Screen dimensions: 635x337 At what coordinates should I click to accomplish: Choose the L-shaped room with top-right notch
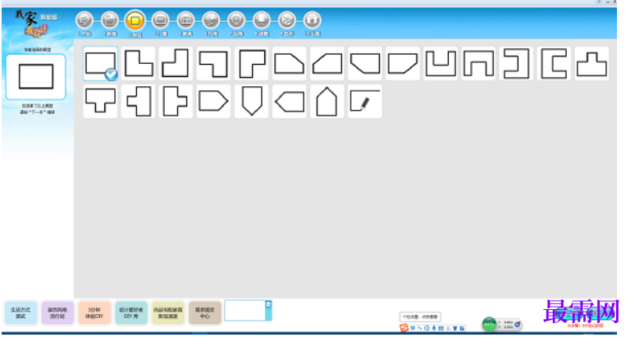(138, 63)
